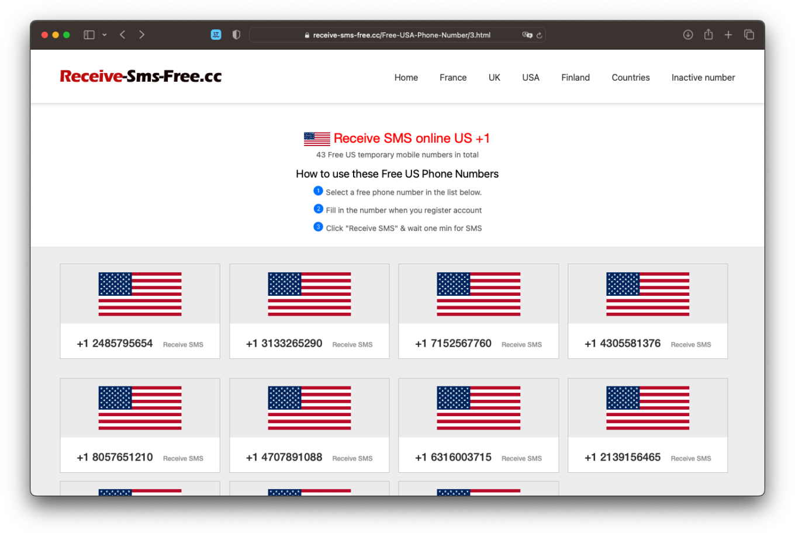Click the address bar URL field

(x=397, y=35)
